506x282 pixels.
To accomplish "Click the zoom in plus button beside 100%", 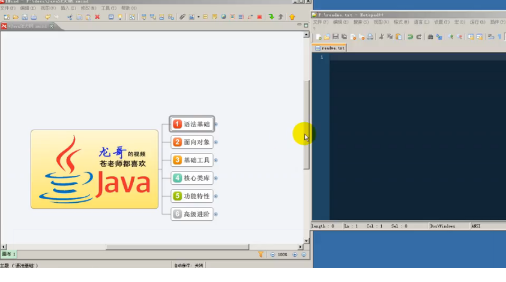I will coord(295,254).
